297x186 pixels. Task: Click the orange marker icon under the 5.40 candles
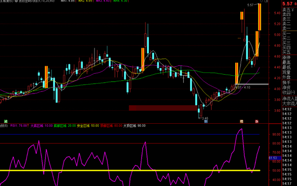click(242, 122)
